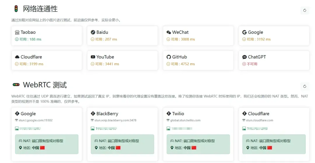315x163 pixels.
Task: Click the Twilio card title
Action: (178, 114)
